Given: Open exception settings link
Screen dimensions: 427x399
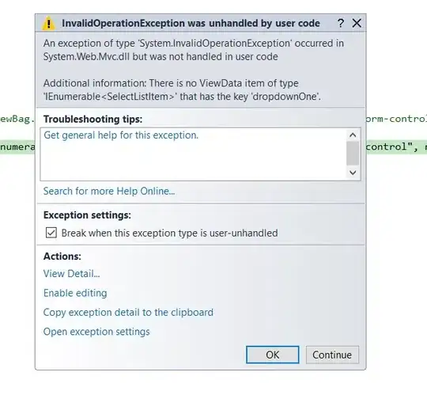Looking at the screenshot, I should tap(96, 332).
